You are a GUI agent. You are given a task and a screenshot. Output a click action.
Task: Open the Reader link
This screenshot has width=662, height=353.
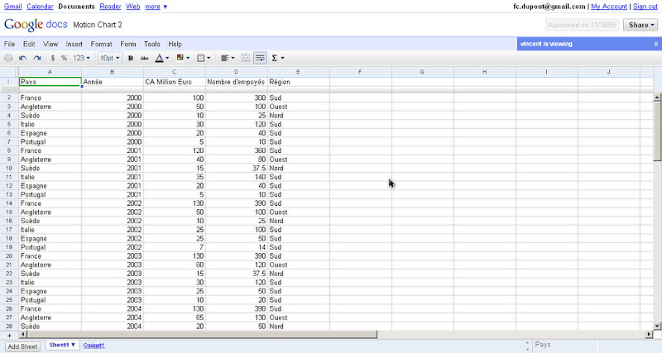[x=110, y=7]
